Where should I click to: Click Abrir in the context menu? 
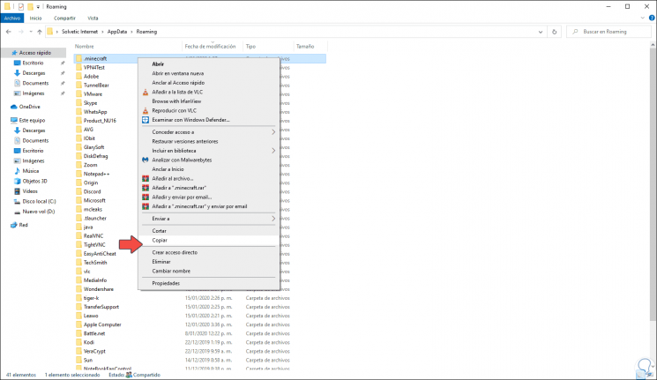(158, 64)
